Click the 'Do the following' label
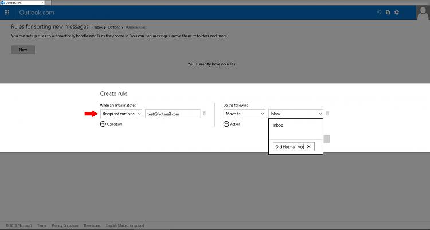The image size is (430, 230). tap(236, 106)
